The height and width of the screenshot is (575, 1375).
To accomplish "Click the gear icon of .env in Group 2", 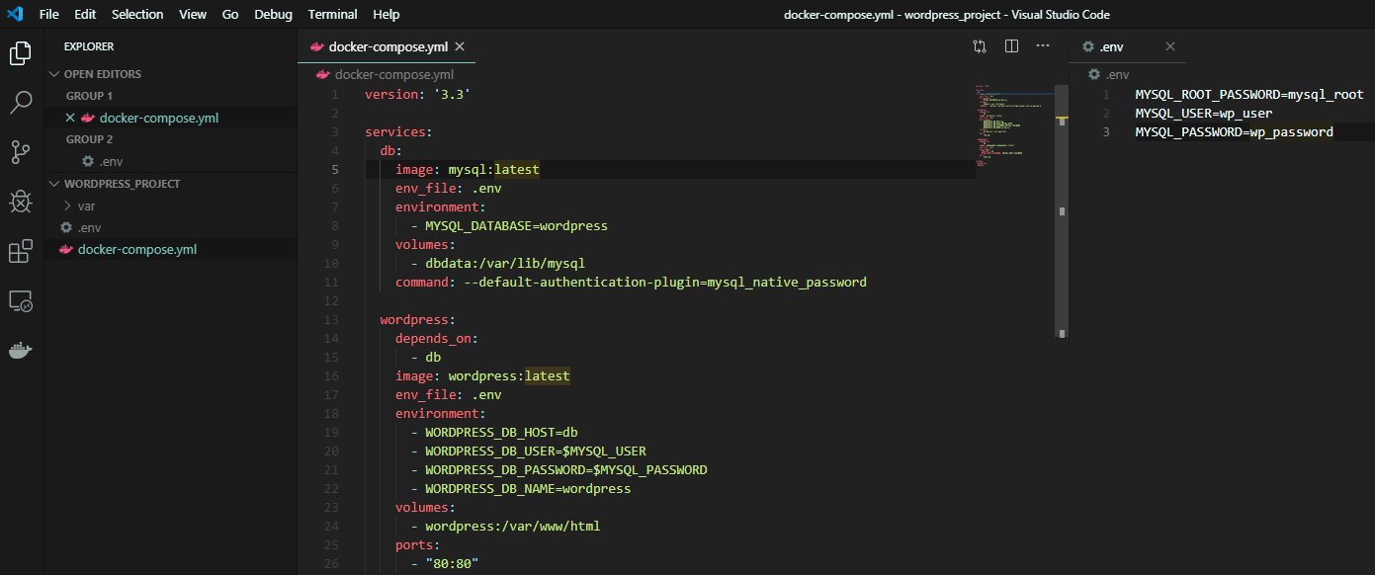I will click(88, 161).
